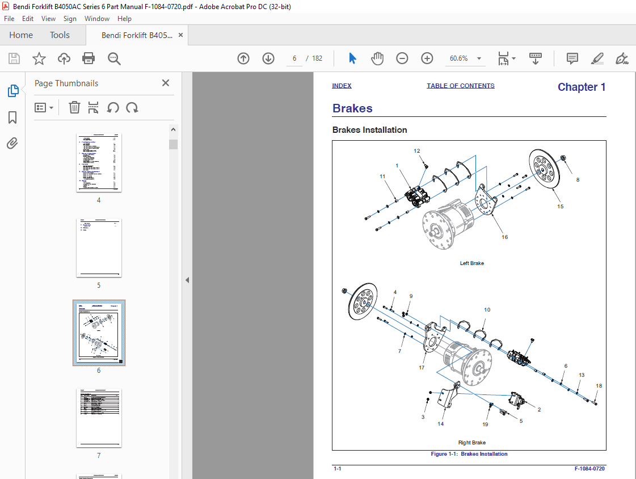Select page 5 thumbnail
This screenshot has height=479, width=636.
point(99,248)
